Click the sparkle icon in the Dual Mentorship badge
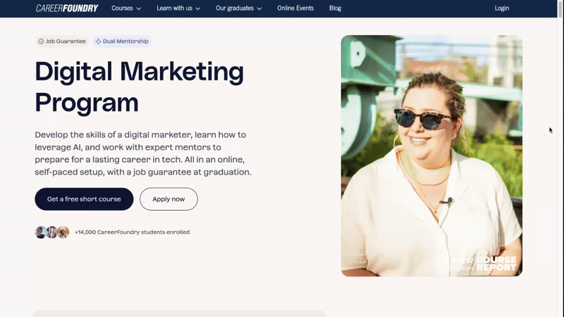The height and width of the screenshot is (317, 564). point(98,42)
